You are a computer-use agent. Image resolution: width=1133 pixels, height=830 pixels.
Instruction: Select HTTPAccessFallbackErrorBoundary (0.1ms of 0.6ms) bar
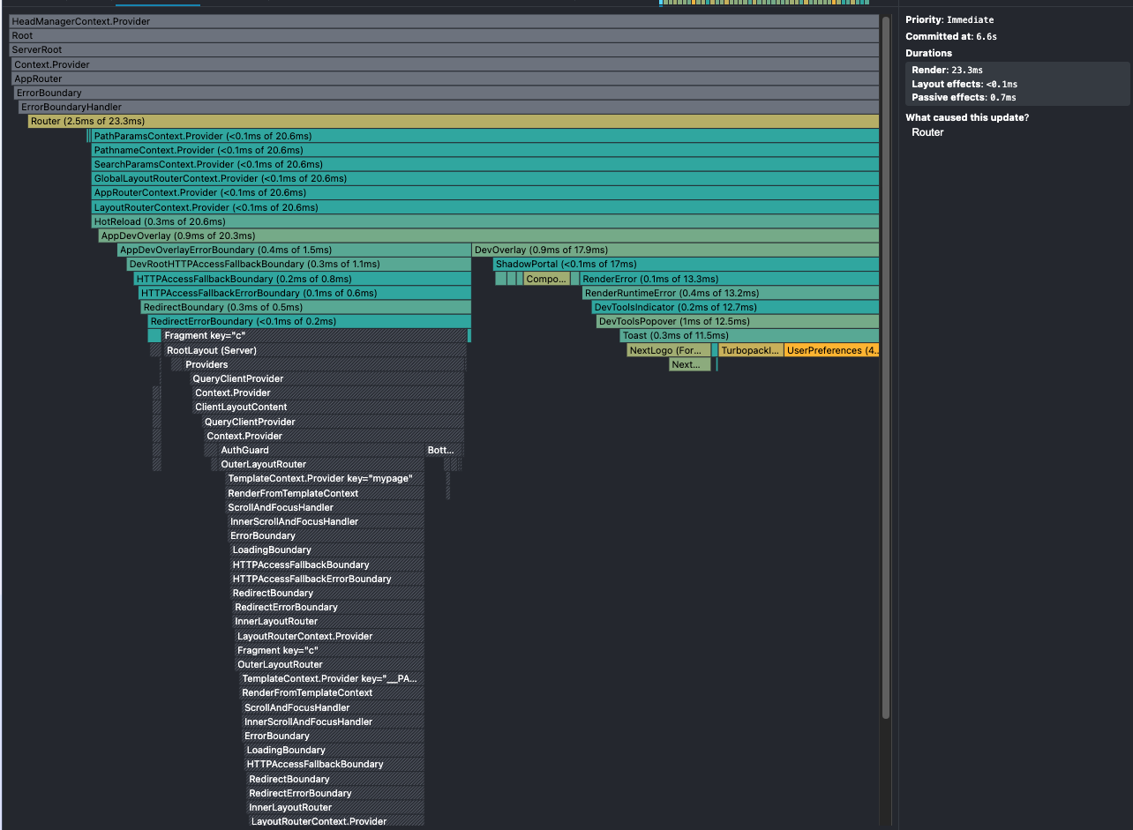[x=305, y=293]
